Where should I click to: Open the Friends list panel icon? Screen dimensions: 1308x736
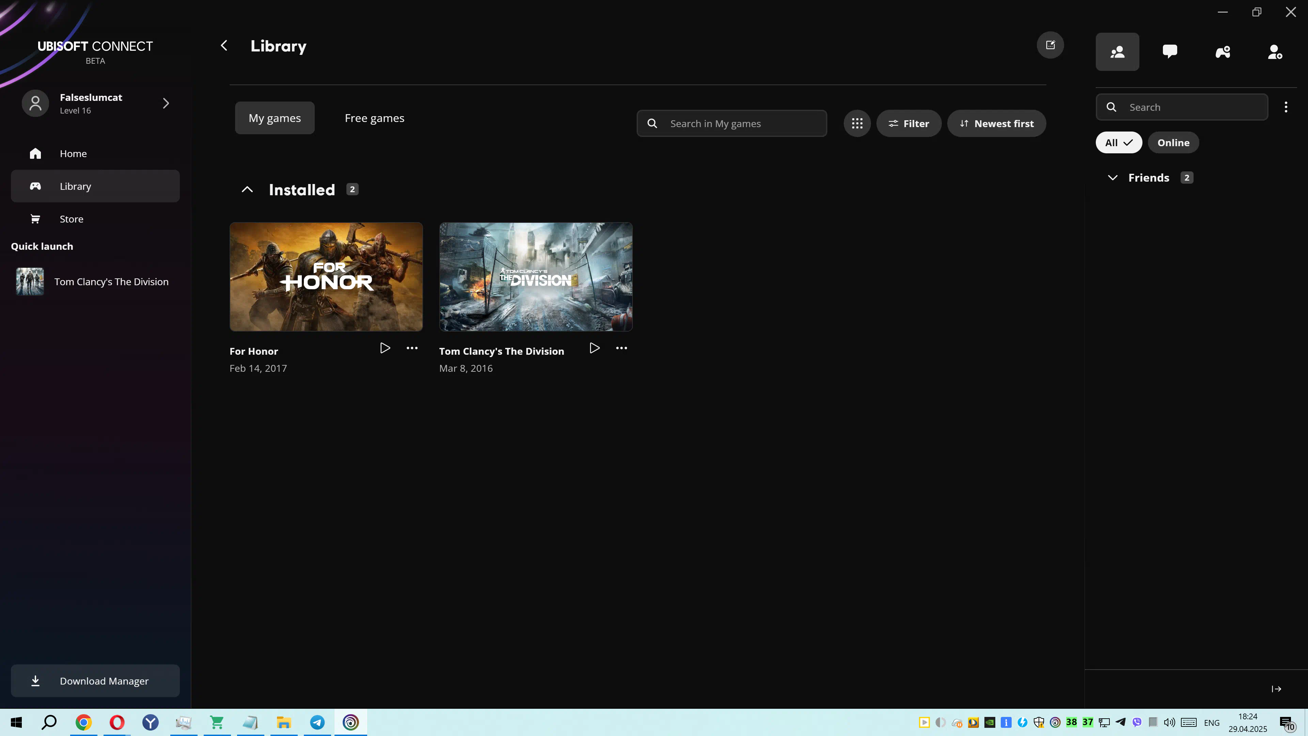pyautogui.click(x=1117, y=52)
